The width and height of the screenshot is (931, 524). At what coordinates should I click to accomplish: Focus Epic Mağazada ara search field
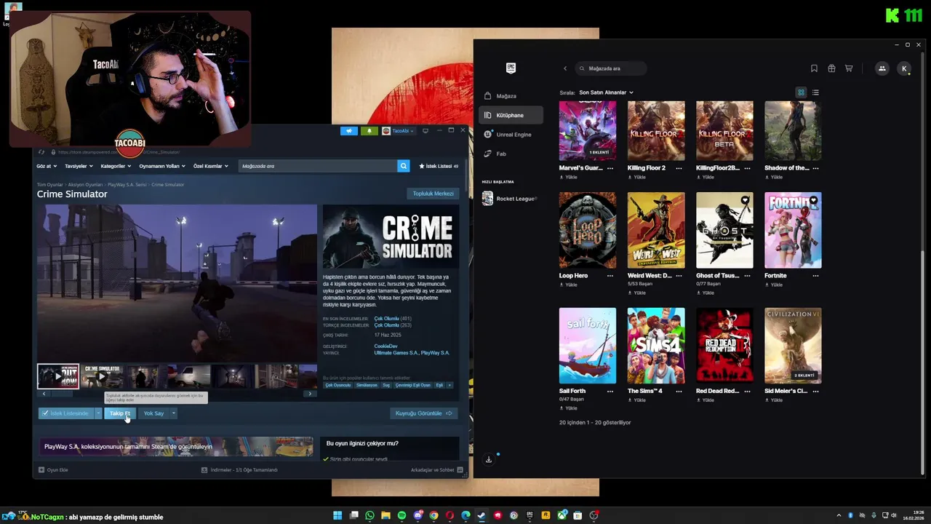pyautogui.click(x=611, y=68)
